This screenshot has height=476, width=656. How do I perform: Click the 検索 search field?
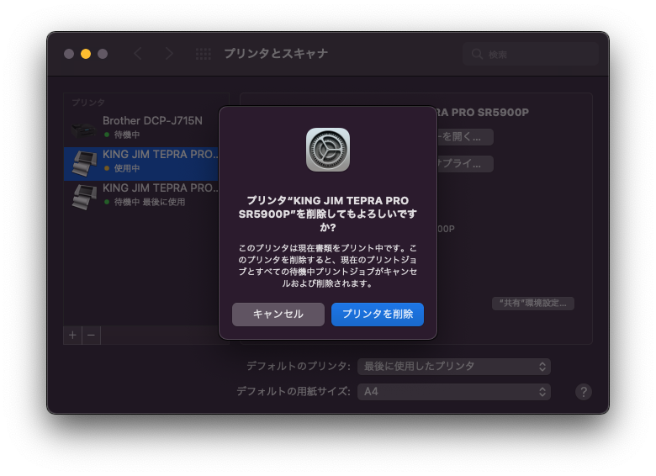pos(531,54)
